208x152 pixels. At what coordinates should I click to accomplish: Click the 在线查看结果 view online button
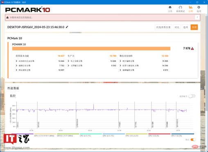[x=163, y=27]
